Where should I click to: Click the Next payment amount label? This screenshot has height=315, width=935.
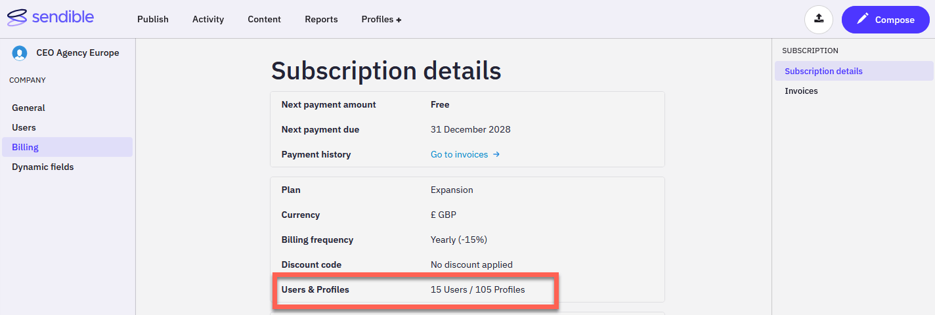point(329,104)
